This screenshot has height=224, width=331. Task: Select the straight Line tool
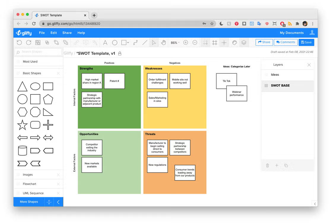[x=145, y=43]
